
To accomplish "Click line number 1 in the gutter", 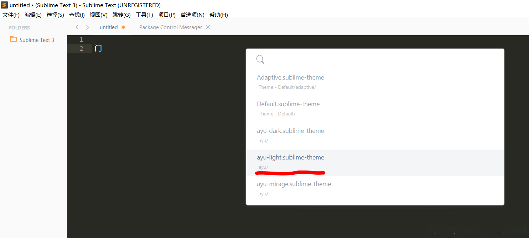I will [x=81, y=39].
